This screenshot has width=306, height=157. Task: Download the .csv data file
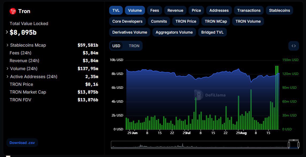coord(22,143)
